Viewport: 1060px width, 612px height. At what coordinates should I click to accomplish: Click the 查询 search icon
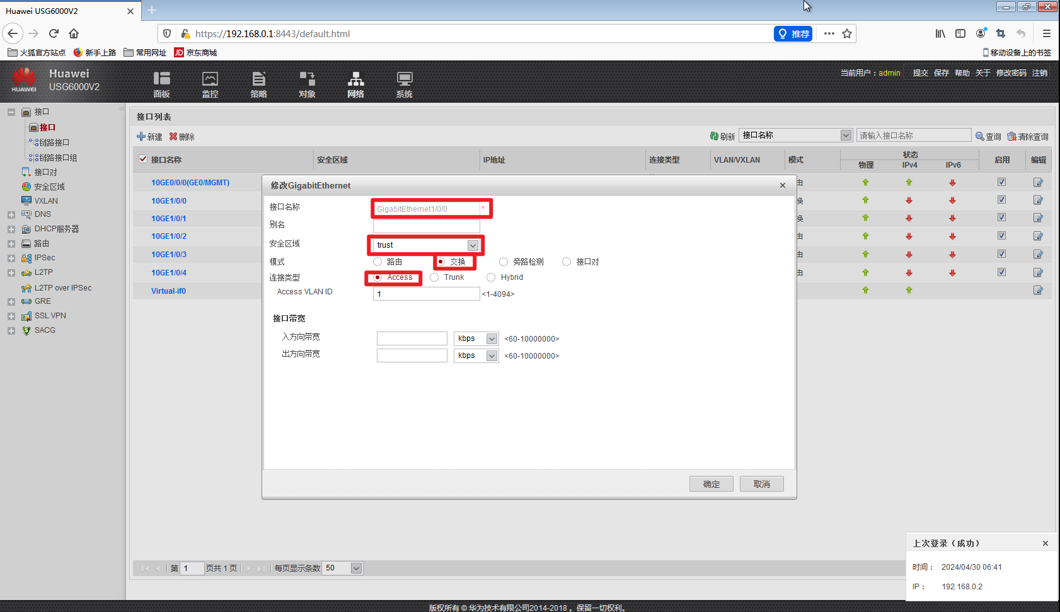988,136
